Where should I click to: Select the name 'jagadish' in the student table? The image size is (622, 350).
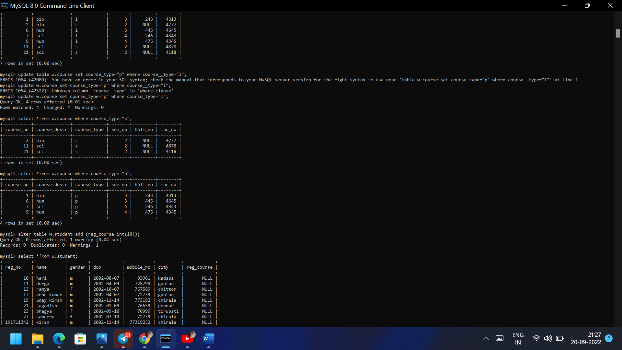(47, 306)
